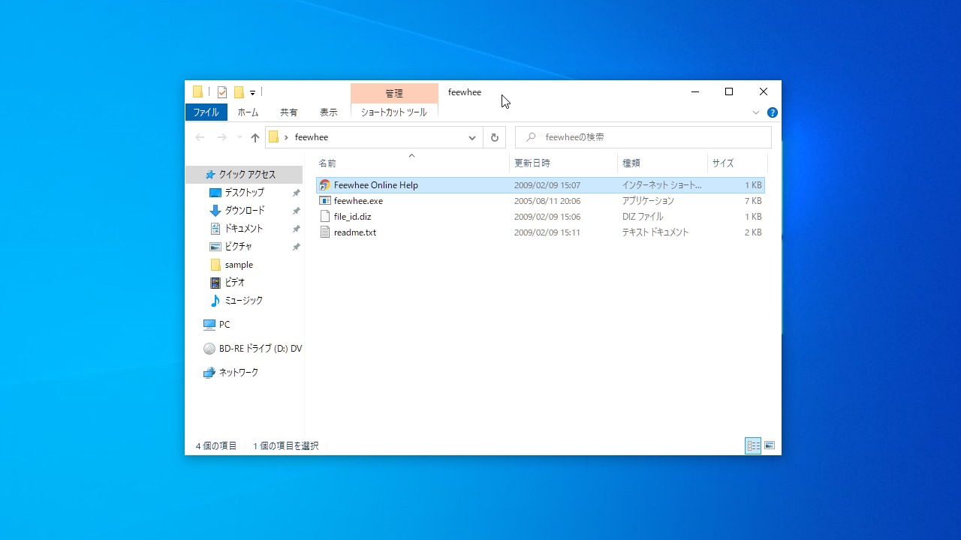Expand the ribbon with the chevron
Image resolution: width=961 pixels, height=540 pixels.
tap(756, 112)
